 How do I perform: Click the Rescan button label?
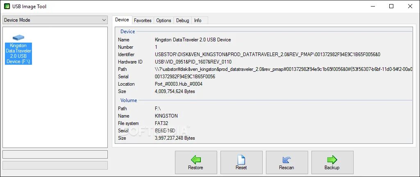point(286,168)
